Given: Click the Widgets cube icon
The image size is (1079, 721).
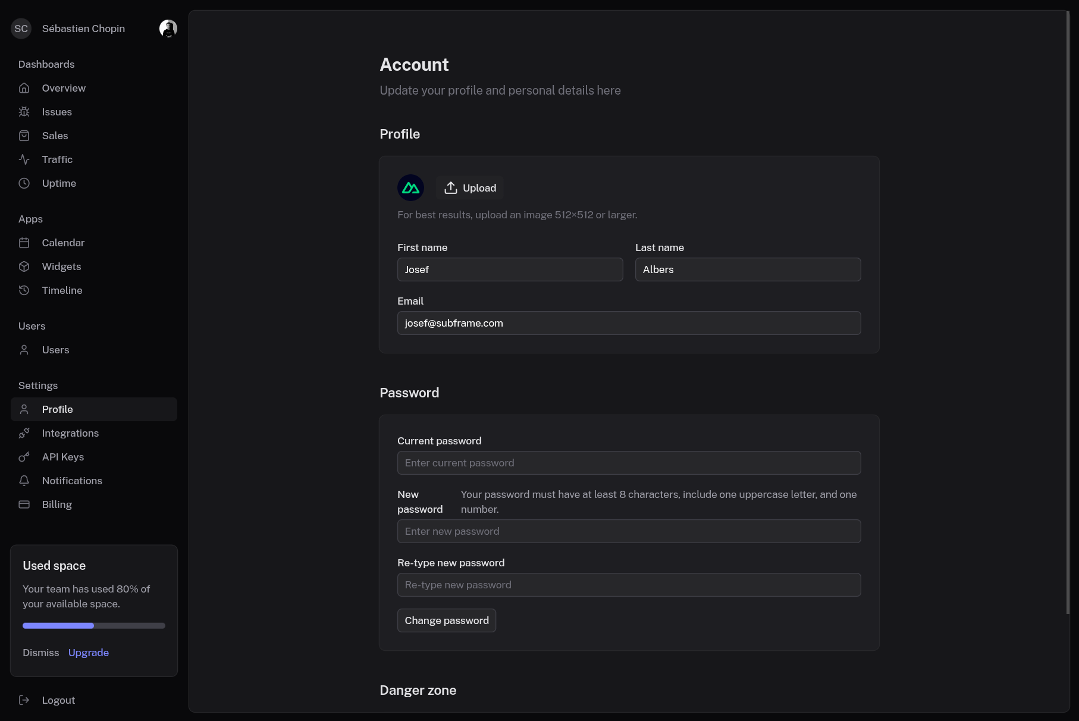Looking at the screenshot, I should (24, 267).
